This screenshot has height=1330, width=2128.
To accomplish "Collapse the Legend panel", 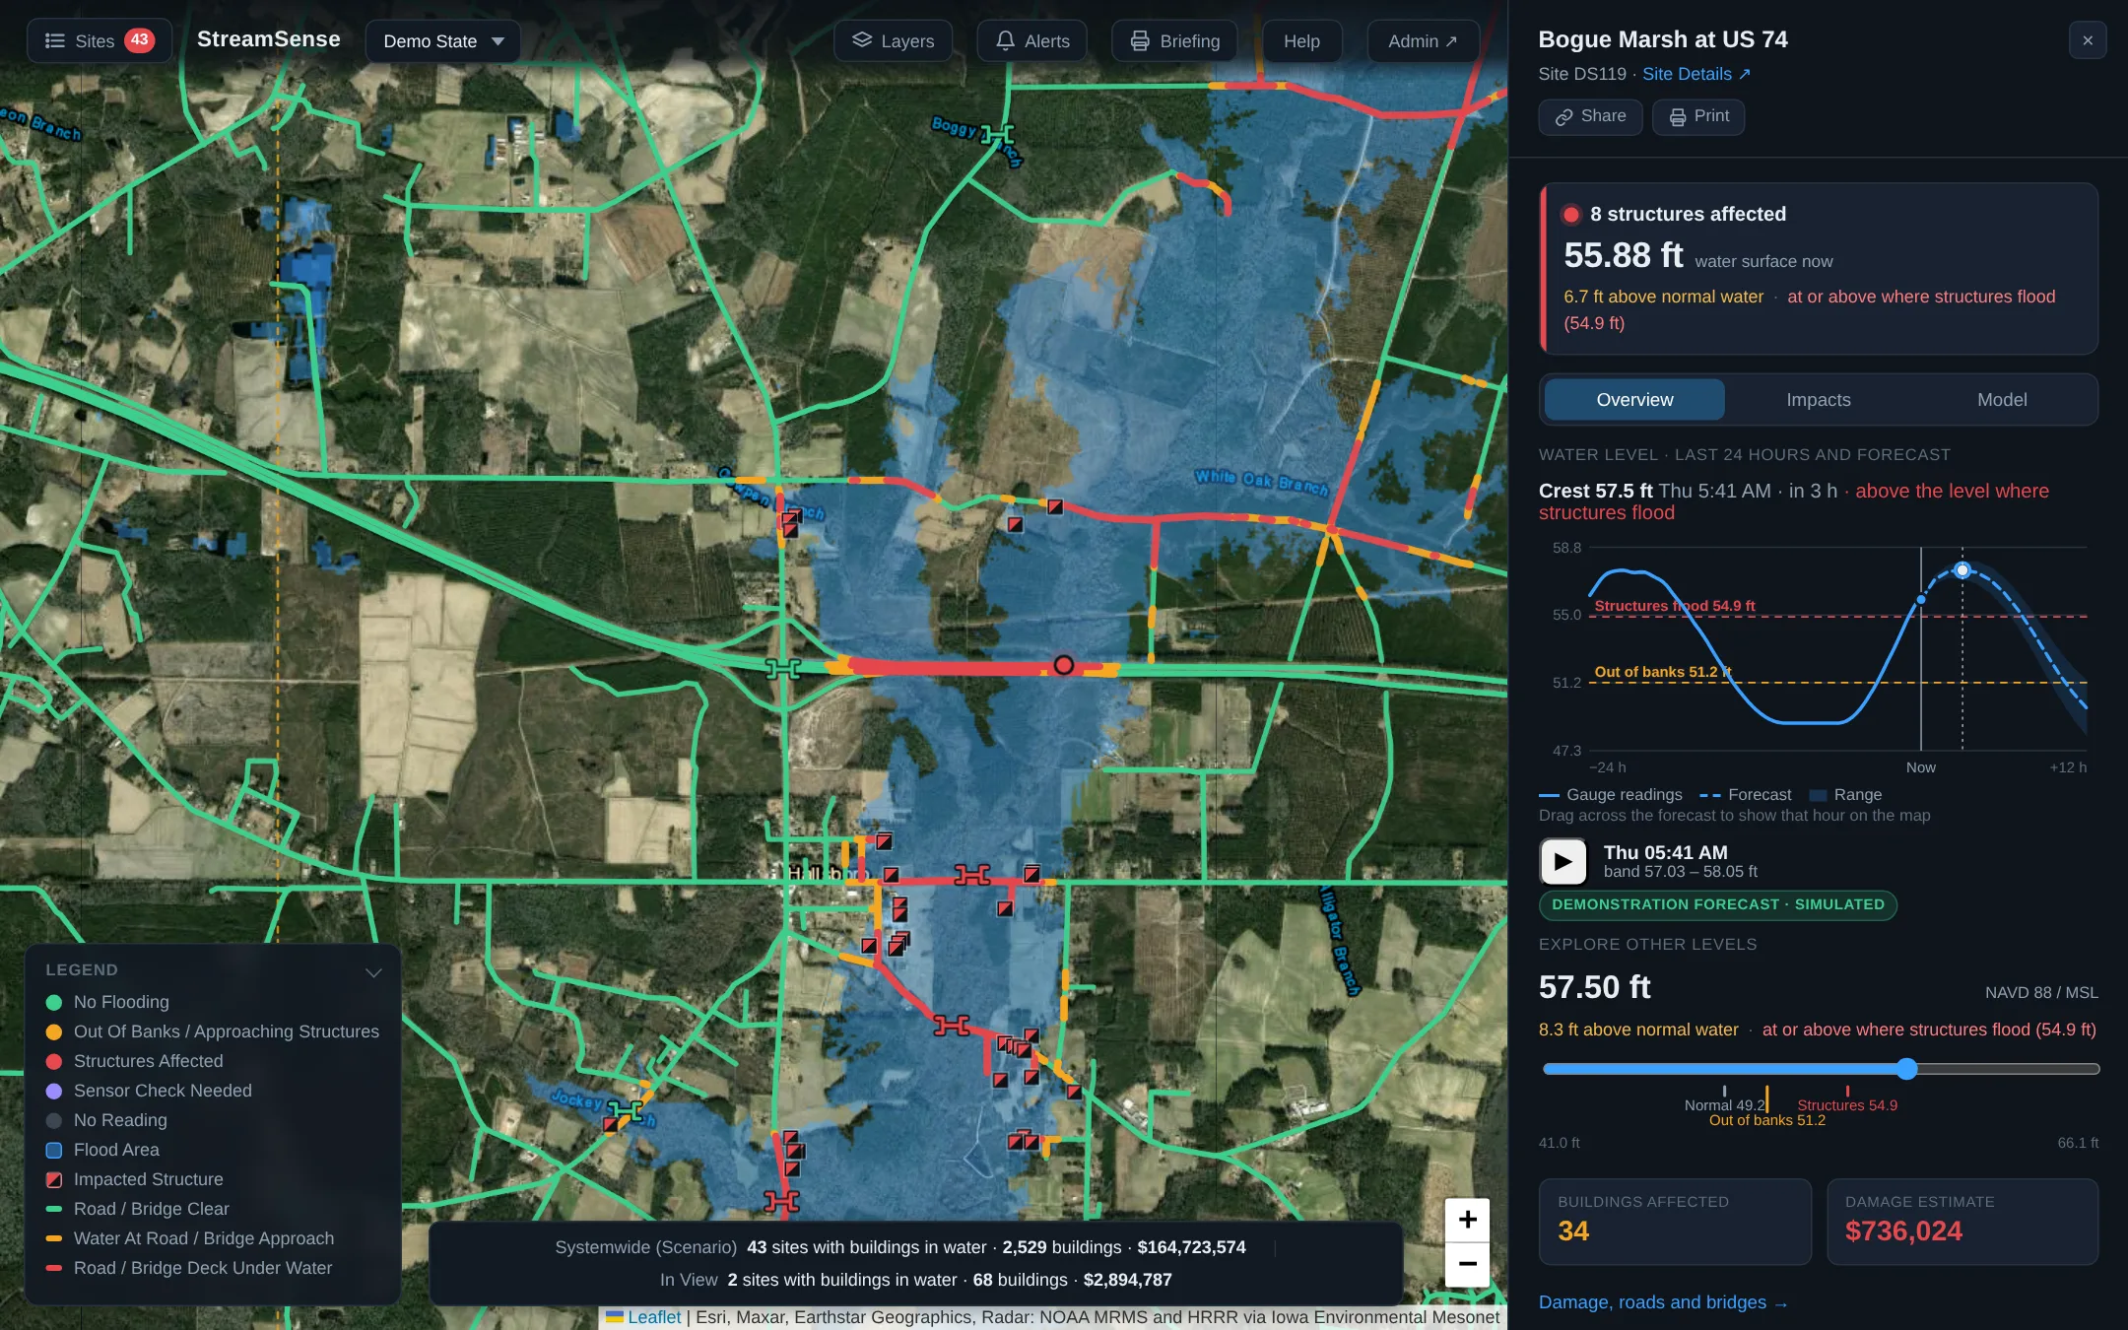I will point(373,972).
